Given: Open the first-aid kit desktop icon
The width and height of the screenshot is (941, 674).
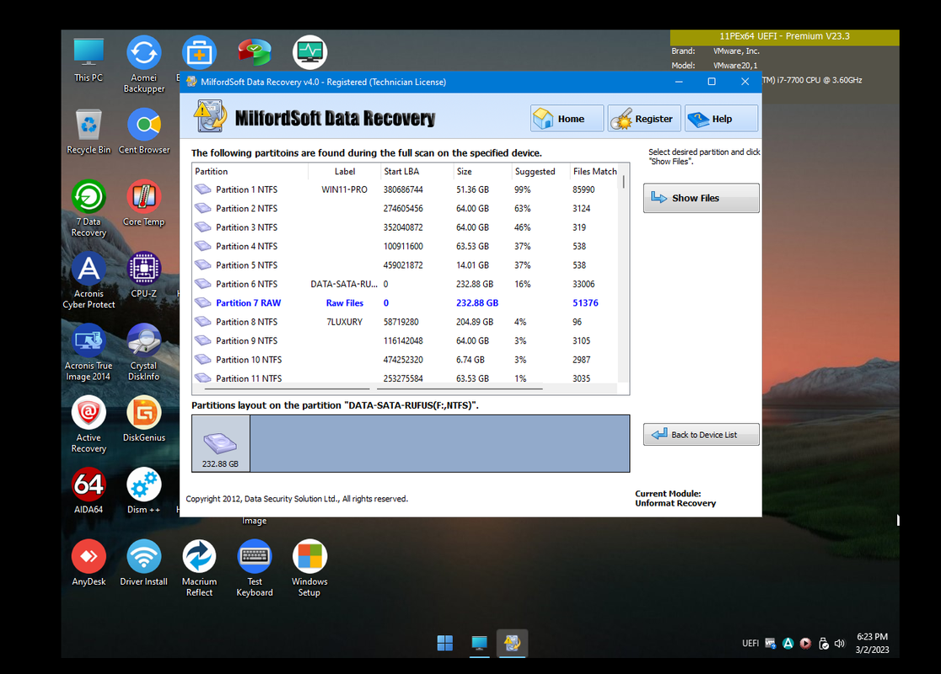Looking at the screenshot, I should pyautogui.click(x=199, y=52).
